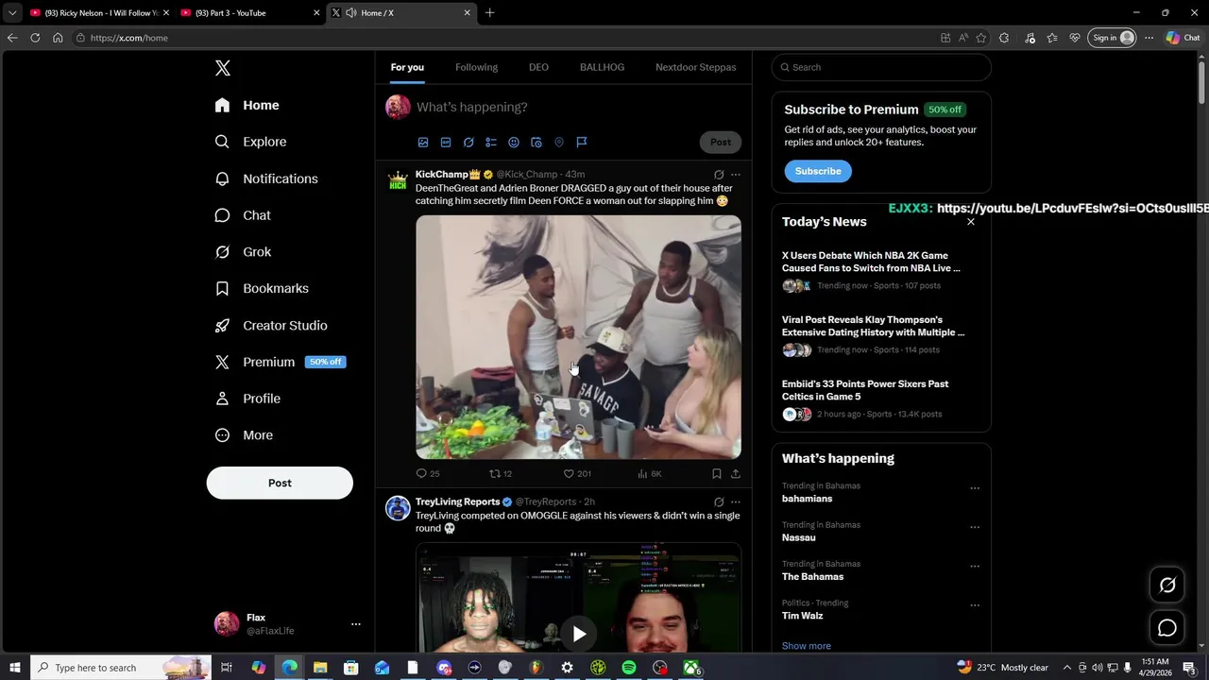Image resolution: width=1209 pixels, height=680 pixels.
Task: Open Spotify from the taskbar
Action: [x=629, y=668]
